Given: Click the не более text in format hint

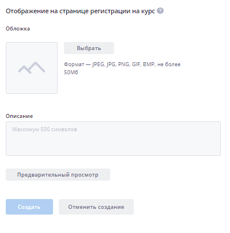Looking at the screenshot, I should click(169, 64).
